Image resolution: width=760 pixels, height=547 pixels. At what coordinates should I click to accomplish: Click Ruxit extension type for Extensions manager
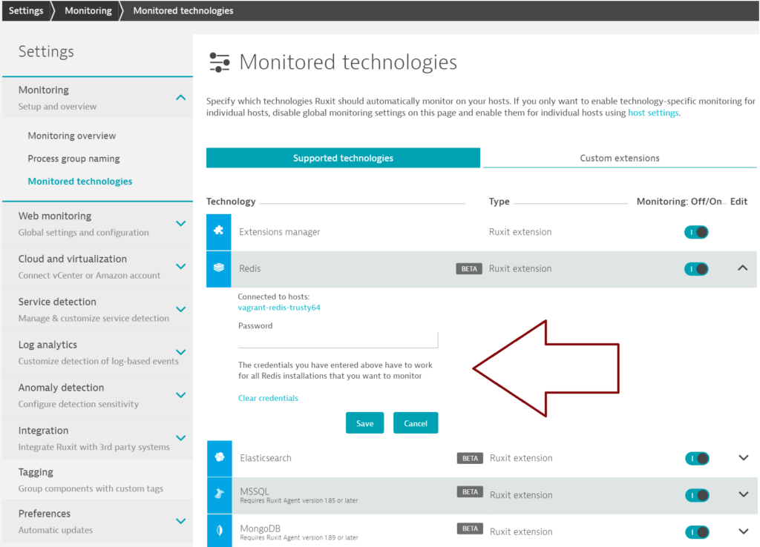(x=520, y=232)
